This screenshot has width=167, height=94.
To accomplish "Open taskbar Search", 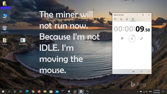I will coord(9,92).
